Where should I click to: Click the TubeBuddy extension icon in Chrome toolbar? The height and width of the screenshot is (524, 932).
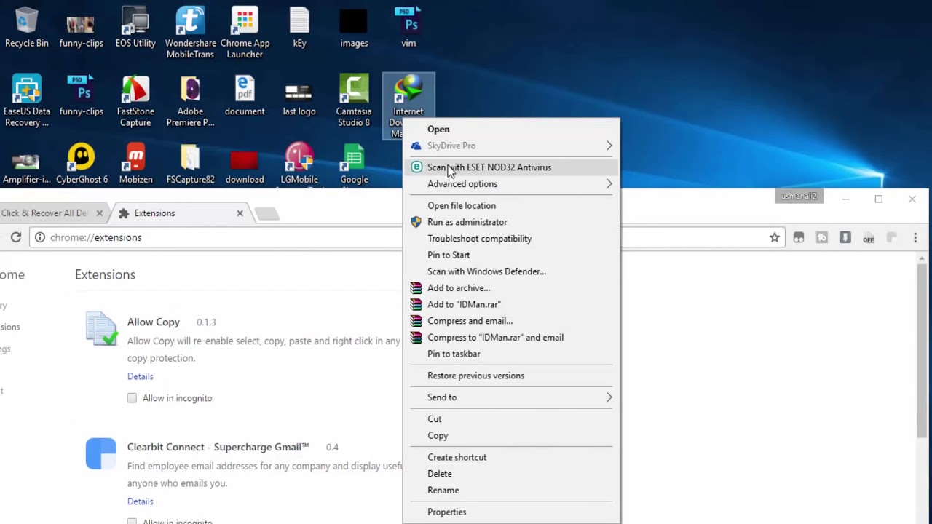pyautogui.click(x=822, y=237)
